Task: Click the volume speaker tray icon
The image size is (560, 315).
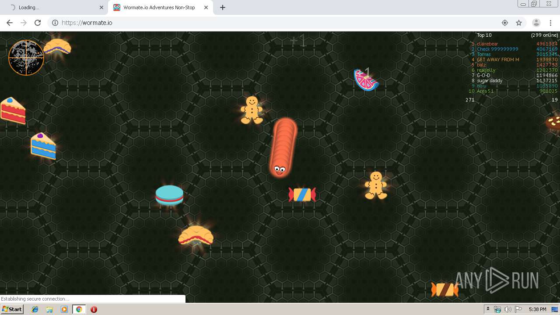Action: (507, 309)
